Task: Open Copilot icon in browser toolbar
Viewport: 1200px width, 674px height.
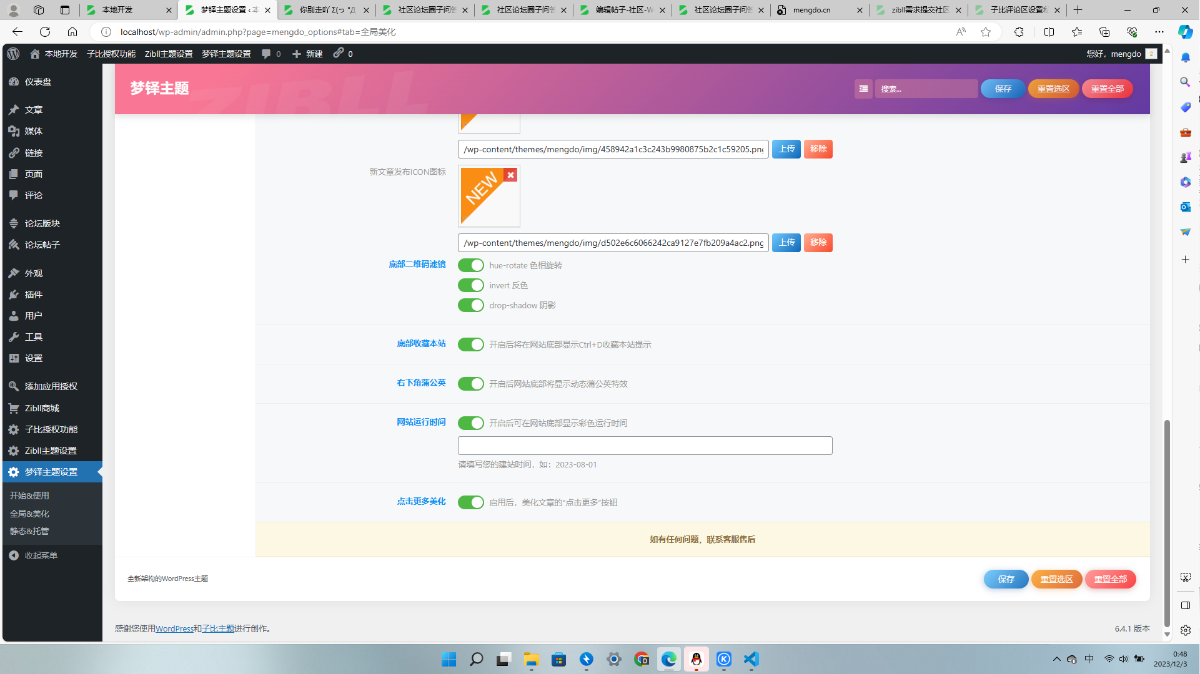Action: click(x=1185, y=32)
